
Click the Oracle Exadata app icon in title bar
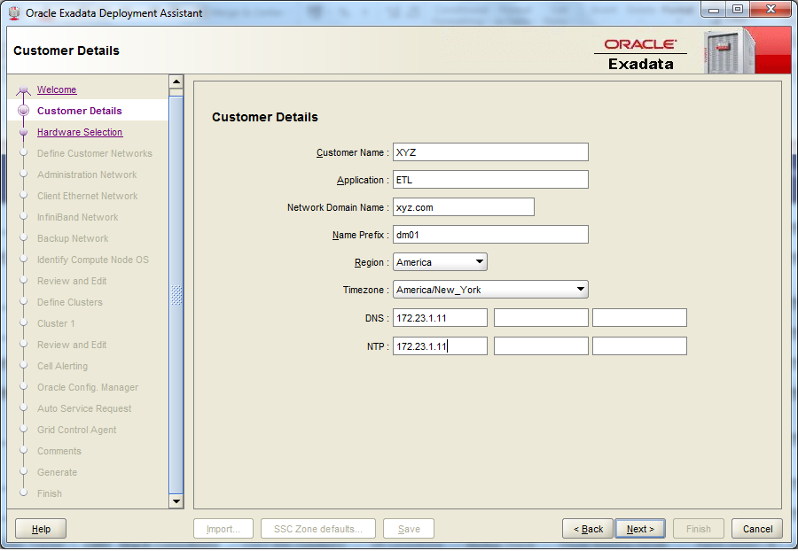14,12
